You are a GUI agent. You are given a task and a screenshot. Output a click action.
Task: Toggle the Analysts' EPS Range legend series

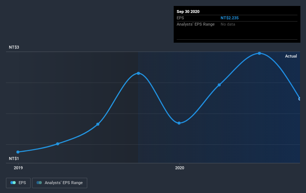(60, 183)
